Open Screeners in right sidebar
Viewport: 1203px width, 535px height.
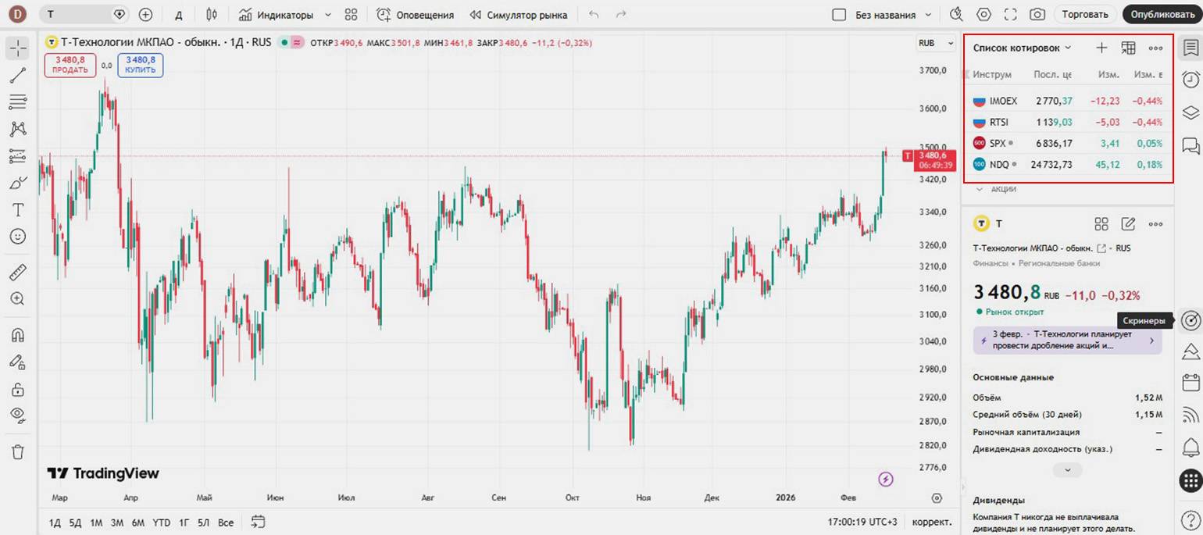[1190, 320]
